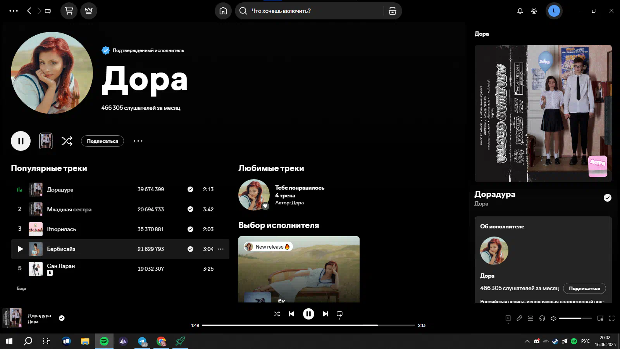Expand the track list with Еще
The image size is (620, 349).
(x=21, y=289)
